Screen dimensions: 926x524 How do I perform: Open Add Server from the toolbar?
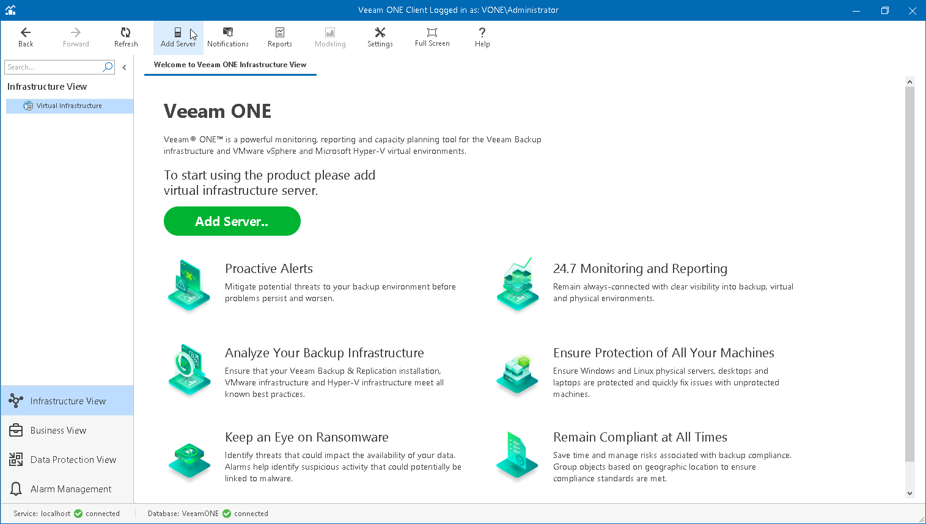point(178,37)
